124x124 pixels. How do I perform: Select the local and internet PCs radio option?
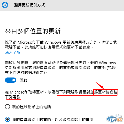pos(7,119)
